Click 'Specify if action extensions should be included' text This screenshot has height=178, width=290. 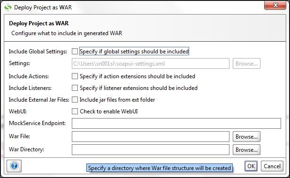tap(137, 76)
